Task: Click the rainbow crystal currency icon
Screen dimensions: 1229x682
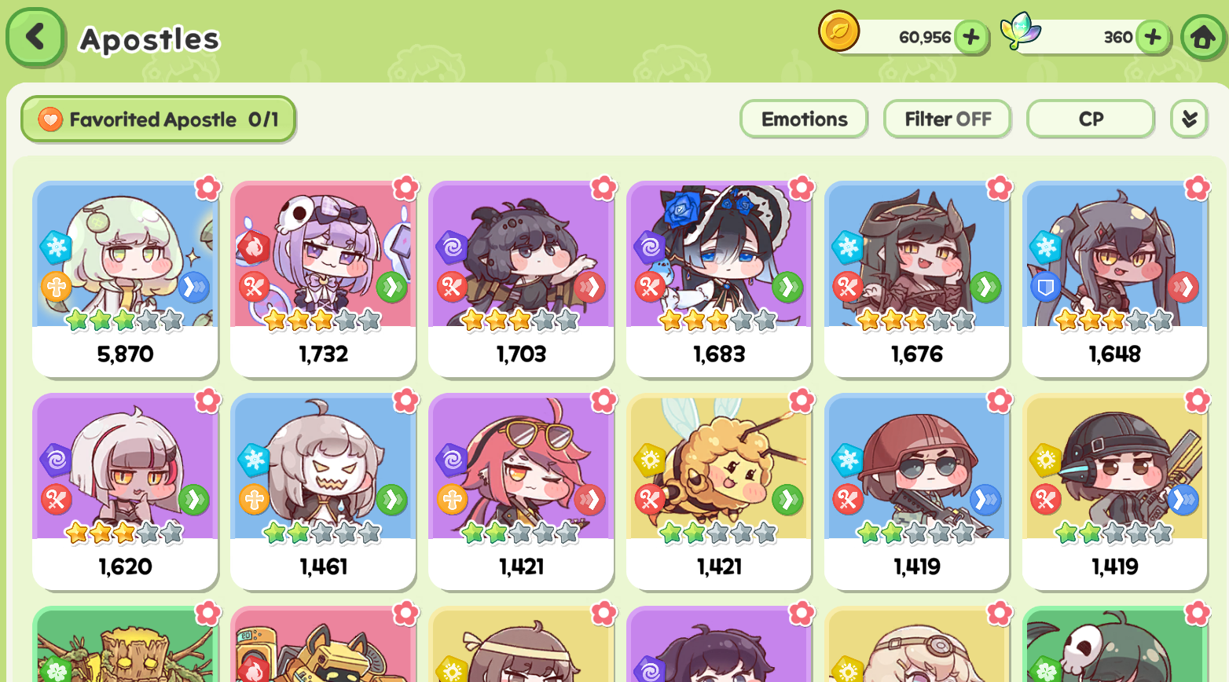Action: [1020, 32]
